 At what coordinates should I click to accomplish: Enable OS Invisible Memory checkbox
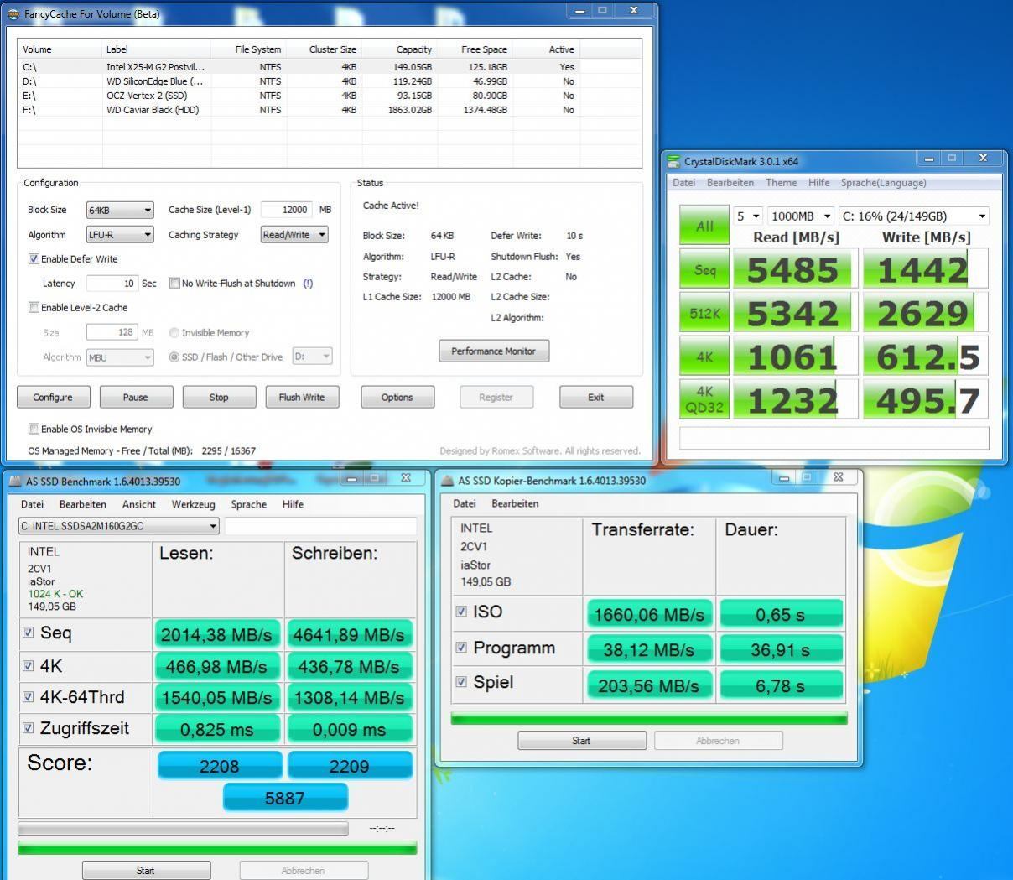(34, 429)
